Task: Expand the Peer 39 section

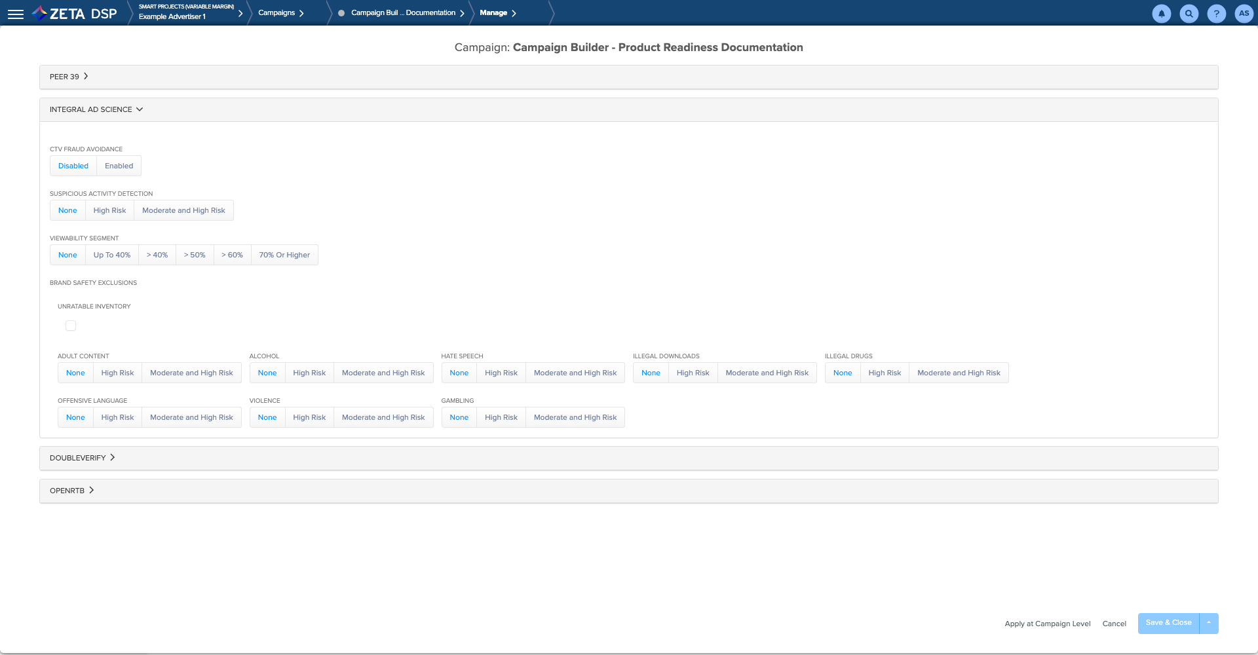Action: (x=69, y=77)
